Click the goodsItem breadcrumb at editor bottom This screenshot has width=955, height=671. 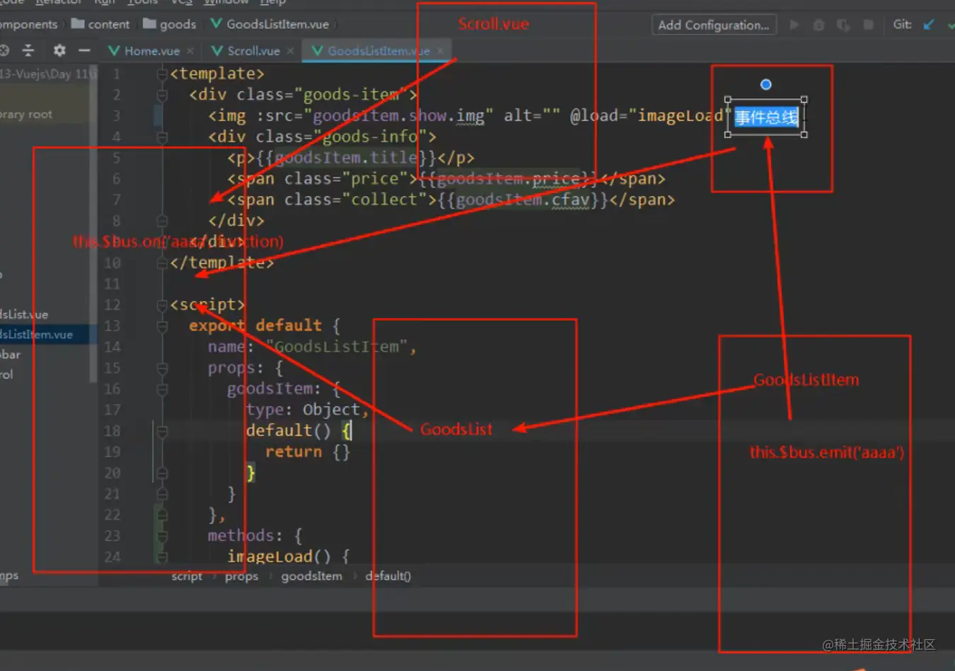click(311, 576)
